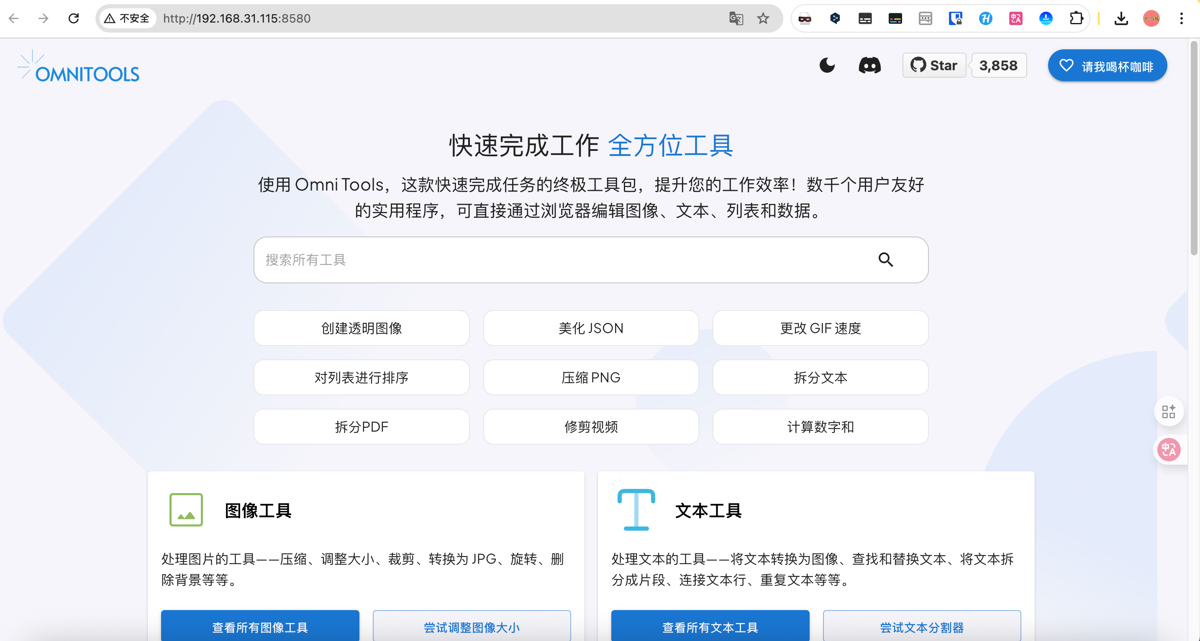
Task: Click the Google Translate address bar icon
Action: (x=736, y=19)
